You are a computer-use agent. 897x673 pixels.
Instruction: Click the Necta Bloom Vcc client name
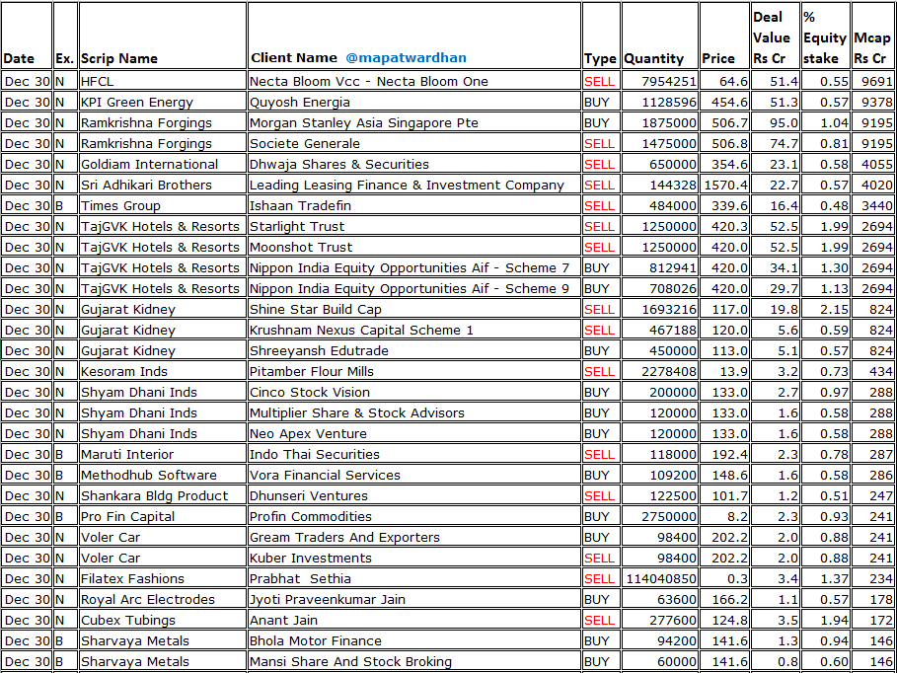pos(414,81)
